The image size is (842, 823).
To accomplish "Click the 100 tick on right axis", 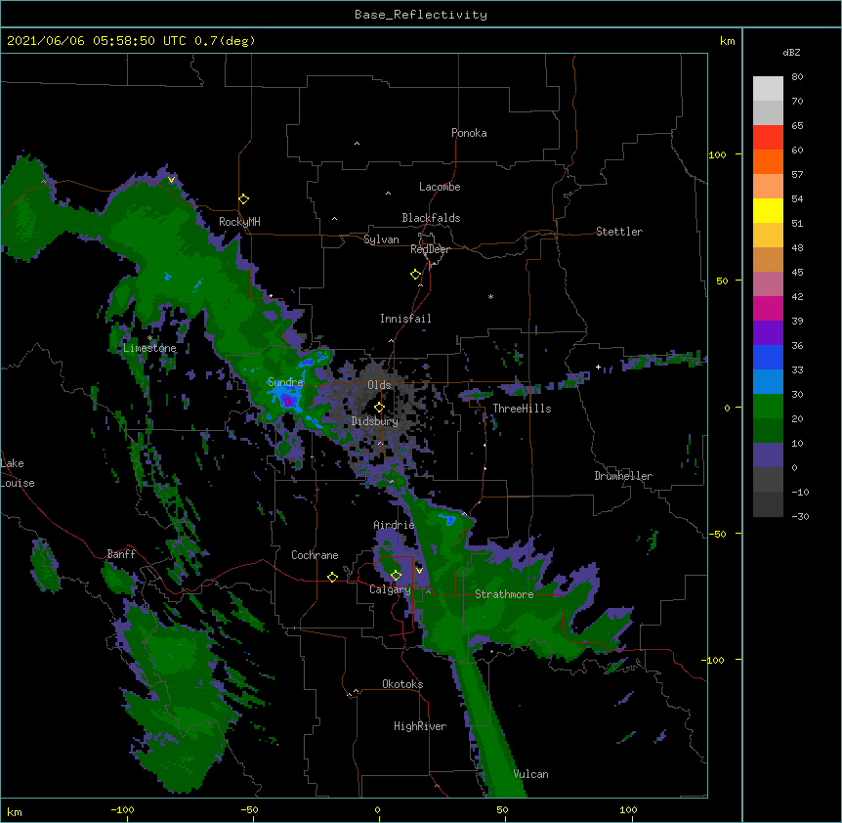I will tap(717, 154).
